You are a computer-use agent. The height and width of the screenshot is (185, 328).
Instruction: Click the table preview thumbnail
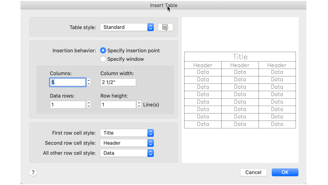[x=240, y=90]
